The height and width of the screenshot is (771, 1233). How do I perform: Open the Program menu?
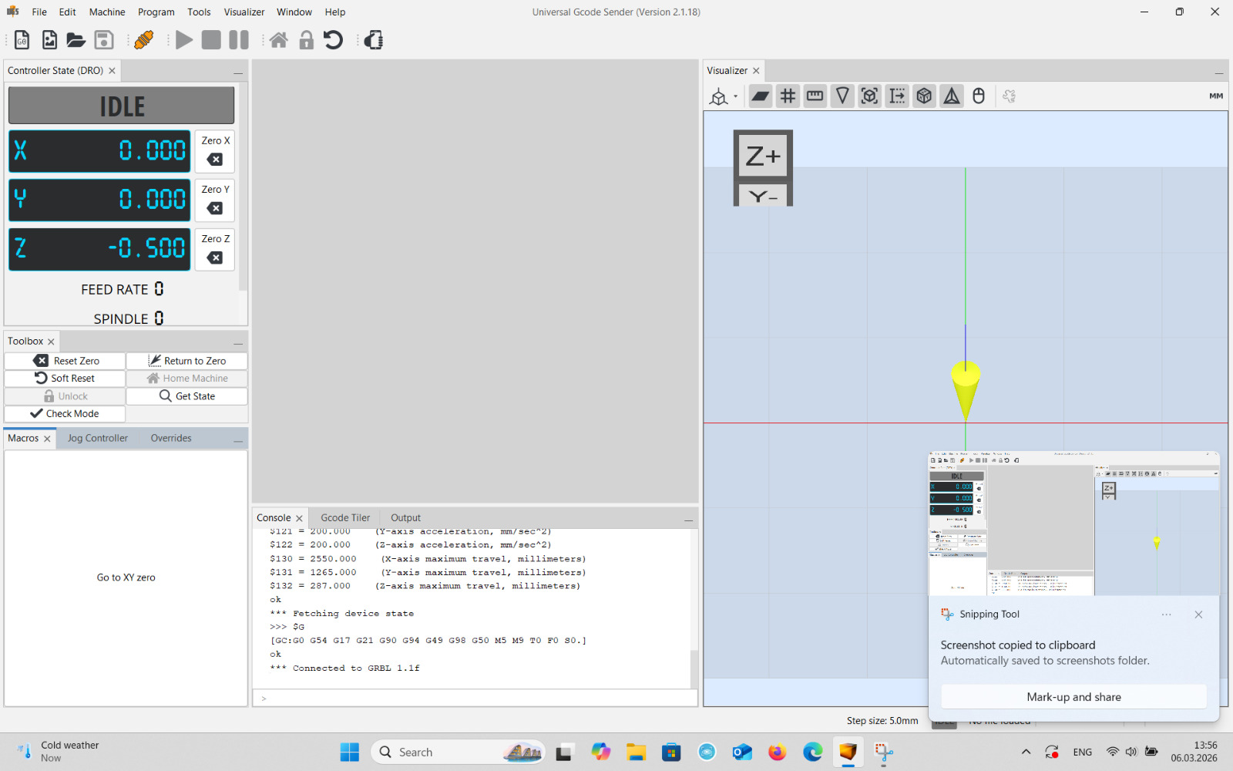(156, 12)
